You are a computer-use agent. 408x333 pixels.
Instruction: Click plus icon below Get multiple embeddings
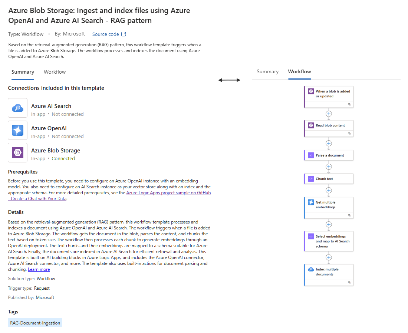[x=329, y=225]
